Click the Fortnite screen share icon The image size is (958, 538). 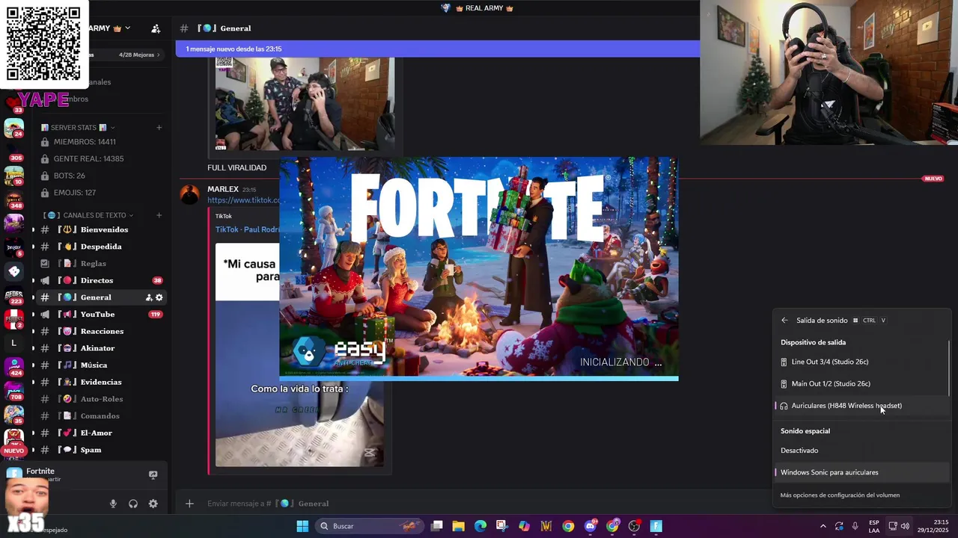[x=153, y=474]
